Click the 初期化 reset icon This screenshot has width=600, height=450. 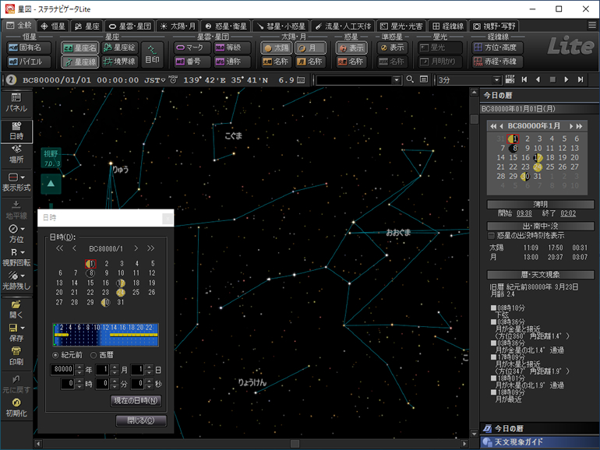coord(16,407)
